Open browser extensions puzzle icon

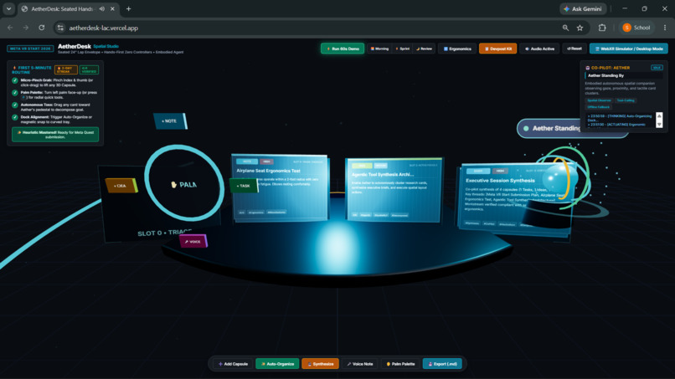tap(602, 28)
